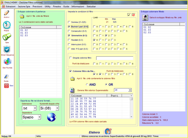Click the menu bar application icon
This screenshot has width=188, height=138.
[3, 7]
